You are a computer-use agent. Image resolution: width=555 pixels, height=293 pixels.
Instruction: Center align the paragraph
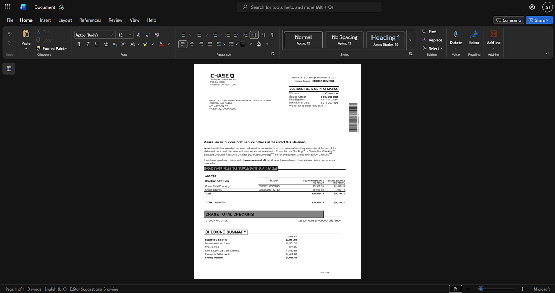click(192, 44)
